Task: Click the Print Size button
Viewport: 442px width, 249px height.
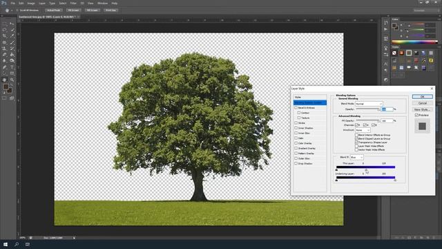Action: (x=110, y=10)
